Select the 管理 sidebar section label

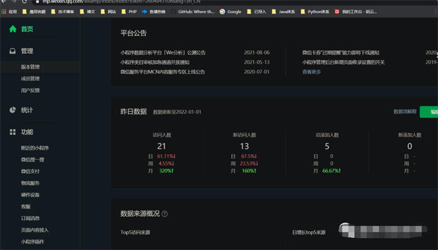[27, 51]
